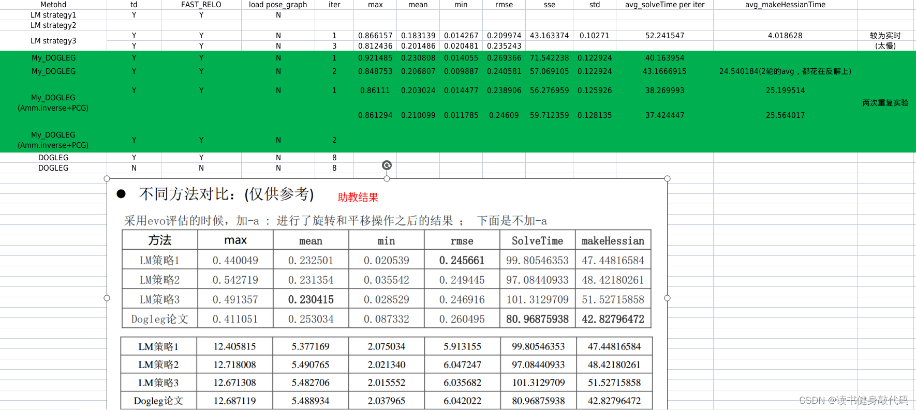Click the value 12.405815 in the lower table
The height and width of the screenshot is (410, 916).
click(235, 346)
